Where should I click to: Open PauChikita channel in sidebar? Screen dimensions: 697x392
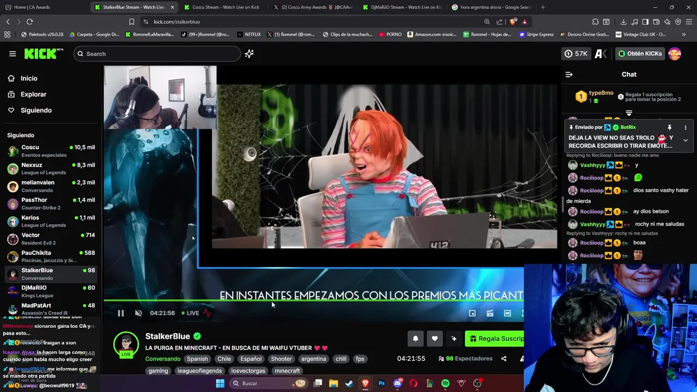point(52,256)
